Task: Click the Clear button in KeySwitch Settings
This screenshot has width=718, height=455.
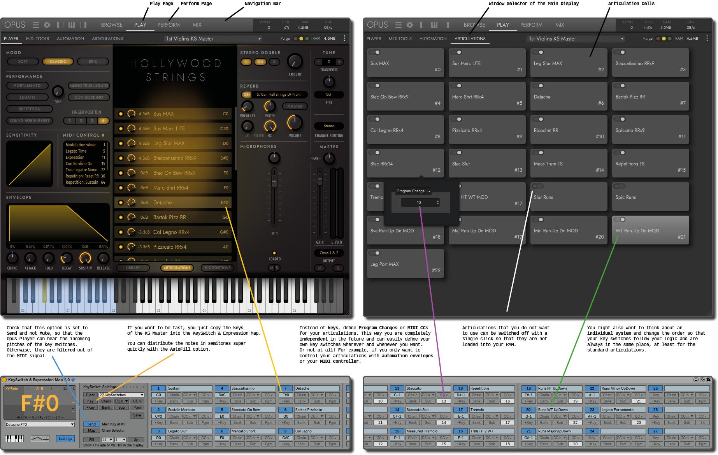Action: click(x=90, y=395)
